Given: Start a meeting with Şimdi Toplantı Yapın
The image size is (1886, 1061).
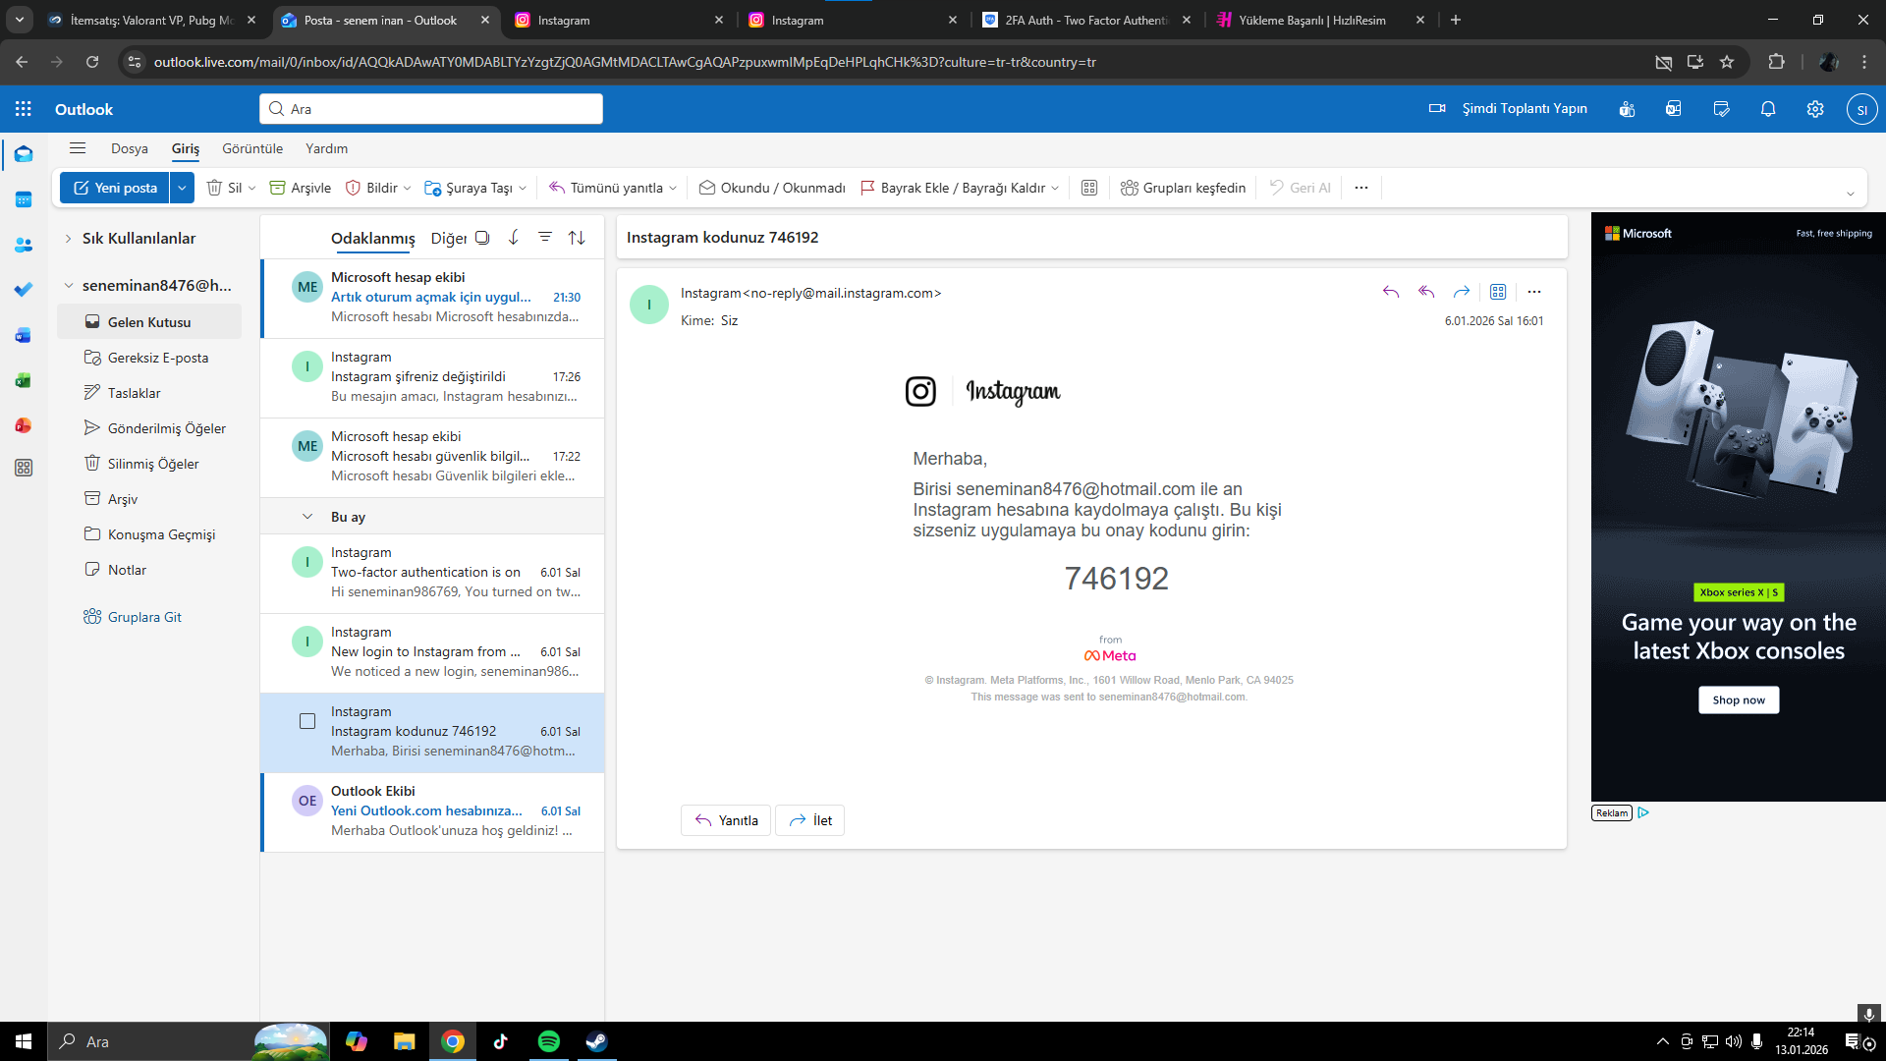Looking at the screenshot, I should (x=1509, y=109).
